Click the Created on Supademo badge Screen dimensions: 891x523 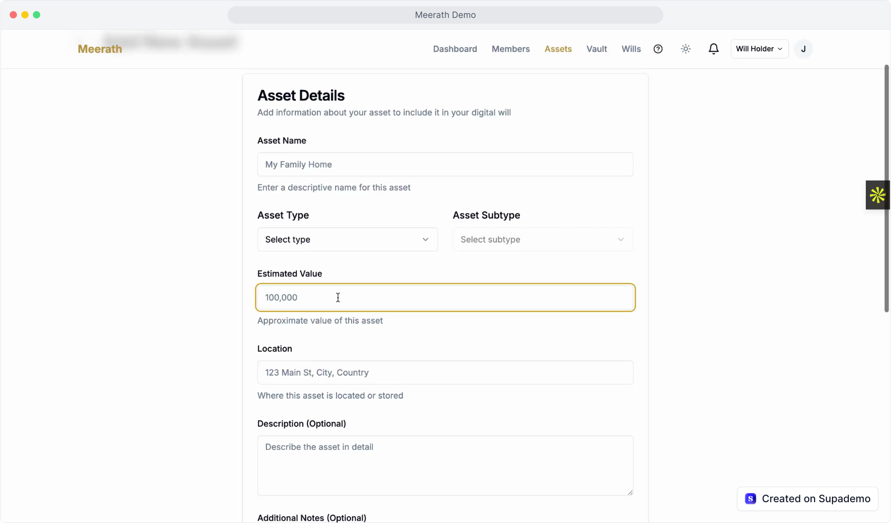pyautogui.click(x=807, y=499)
